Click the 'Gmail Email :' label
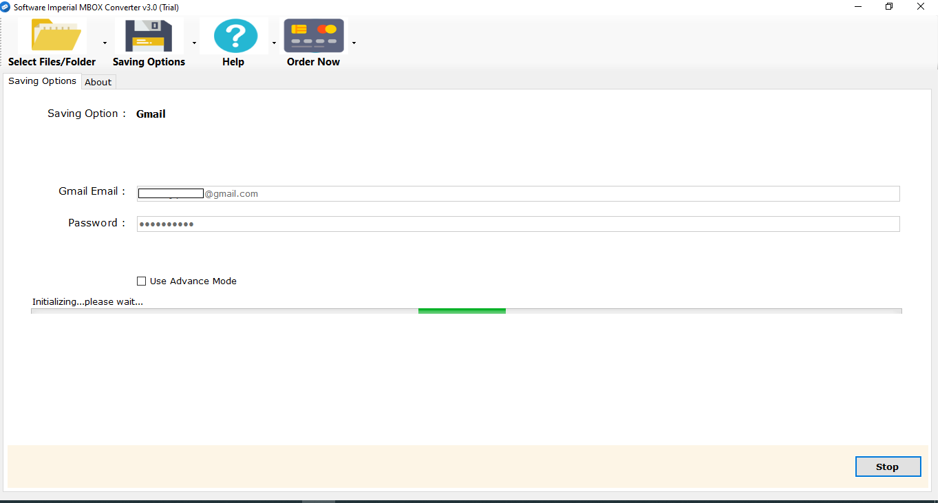 click(x=92, y=191)
